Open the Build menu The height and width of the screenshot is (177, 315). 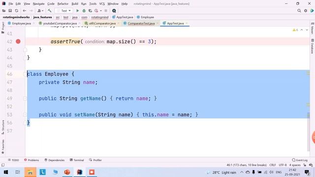tap(75, 3)
